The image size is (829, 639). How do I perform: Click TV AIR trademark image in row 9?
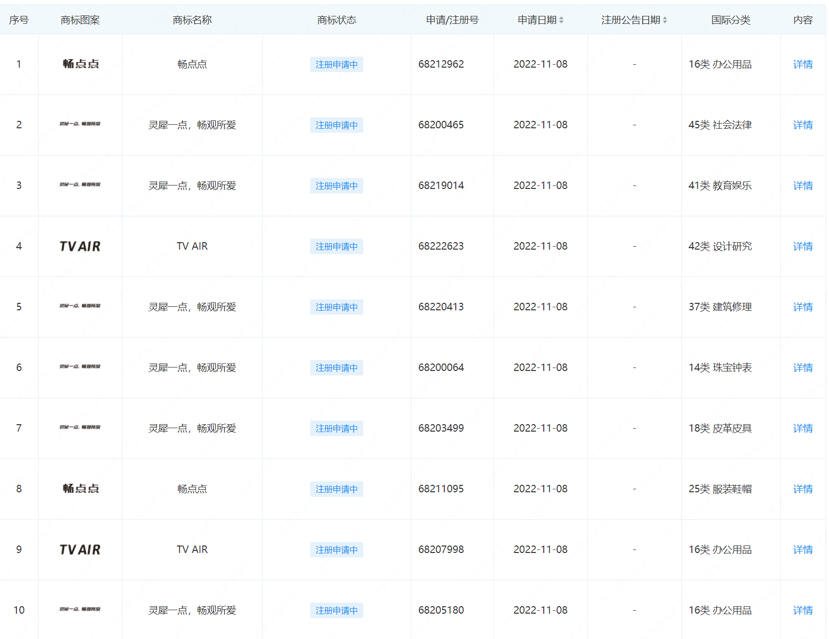(x=80, y=549)
